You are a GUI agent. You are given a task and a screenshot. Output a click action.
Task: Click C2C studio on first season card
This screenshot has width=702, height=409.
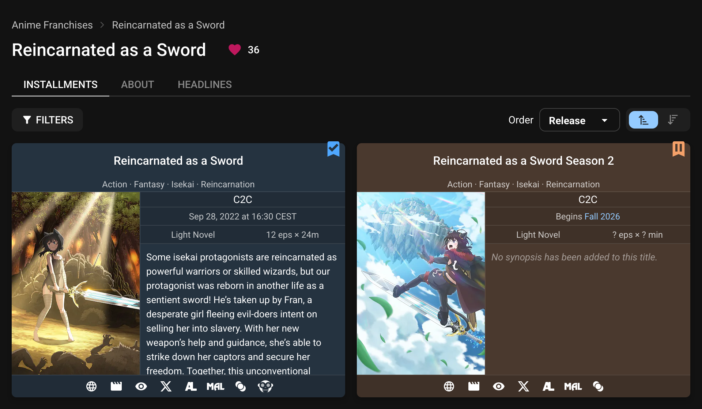243,200
